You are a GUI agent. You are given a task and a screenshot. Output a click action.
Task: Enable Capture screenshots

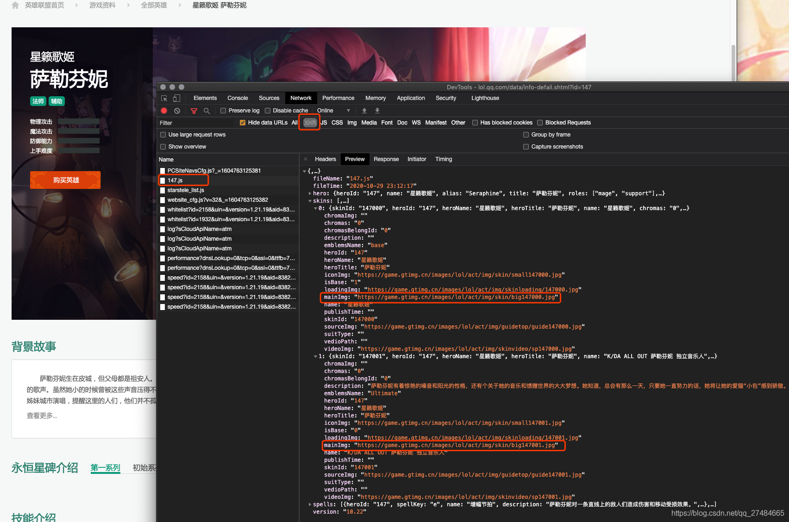[x=526, y=147]
